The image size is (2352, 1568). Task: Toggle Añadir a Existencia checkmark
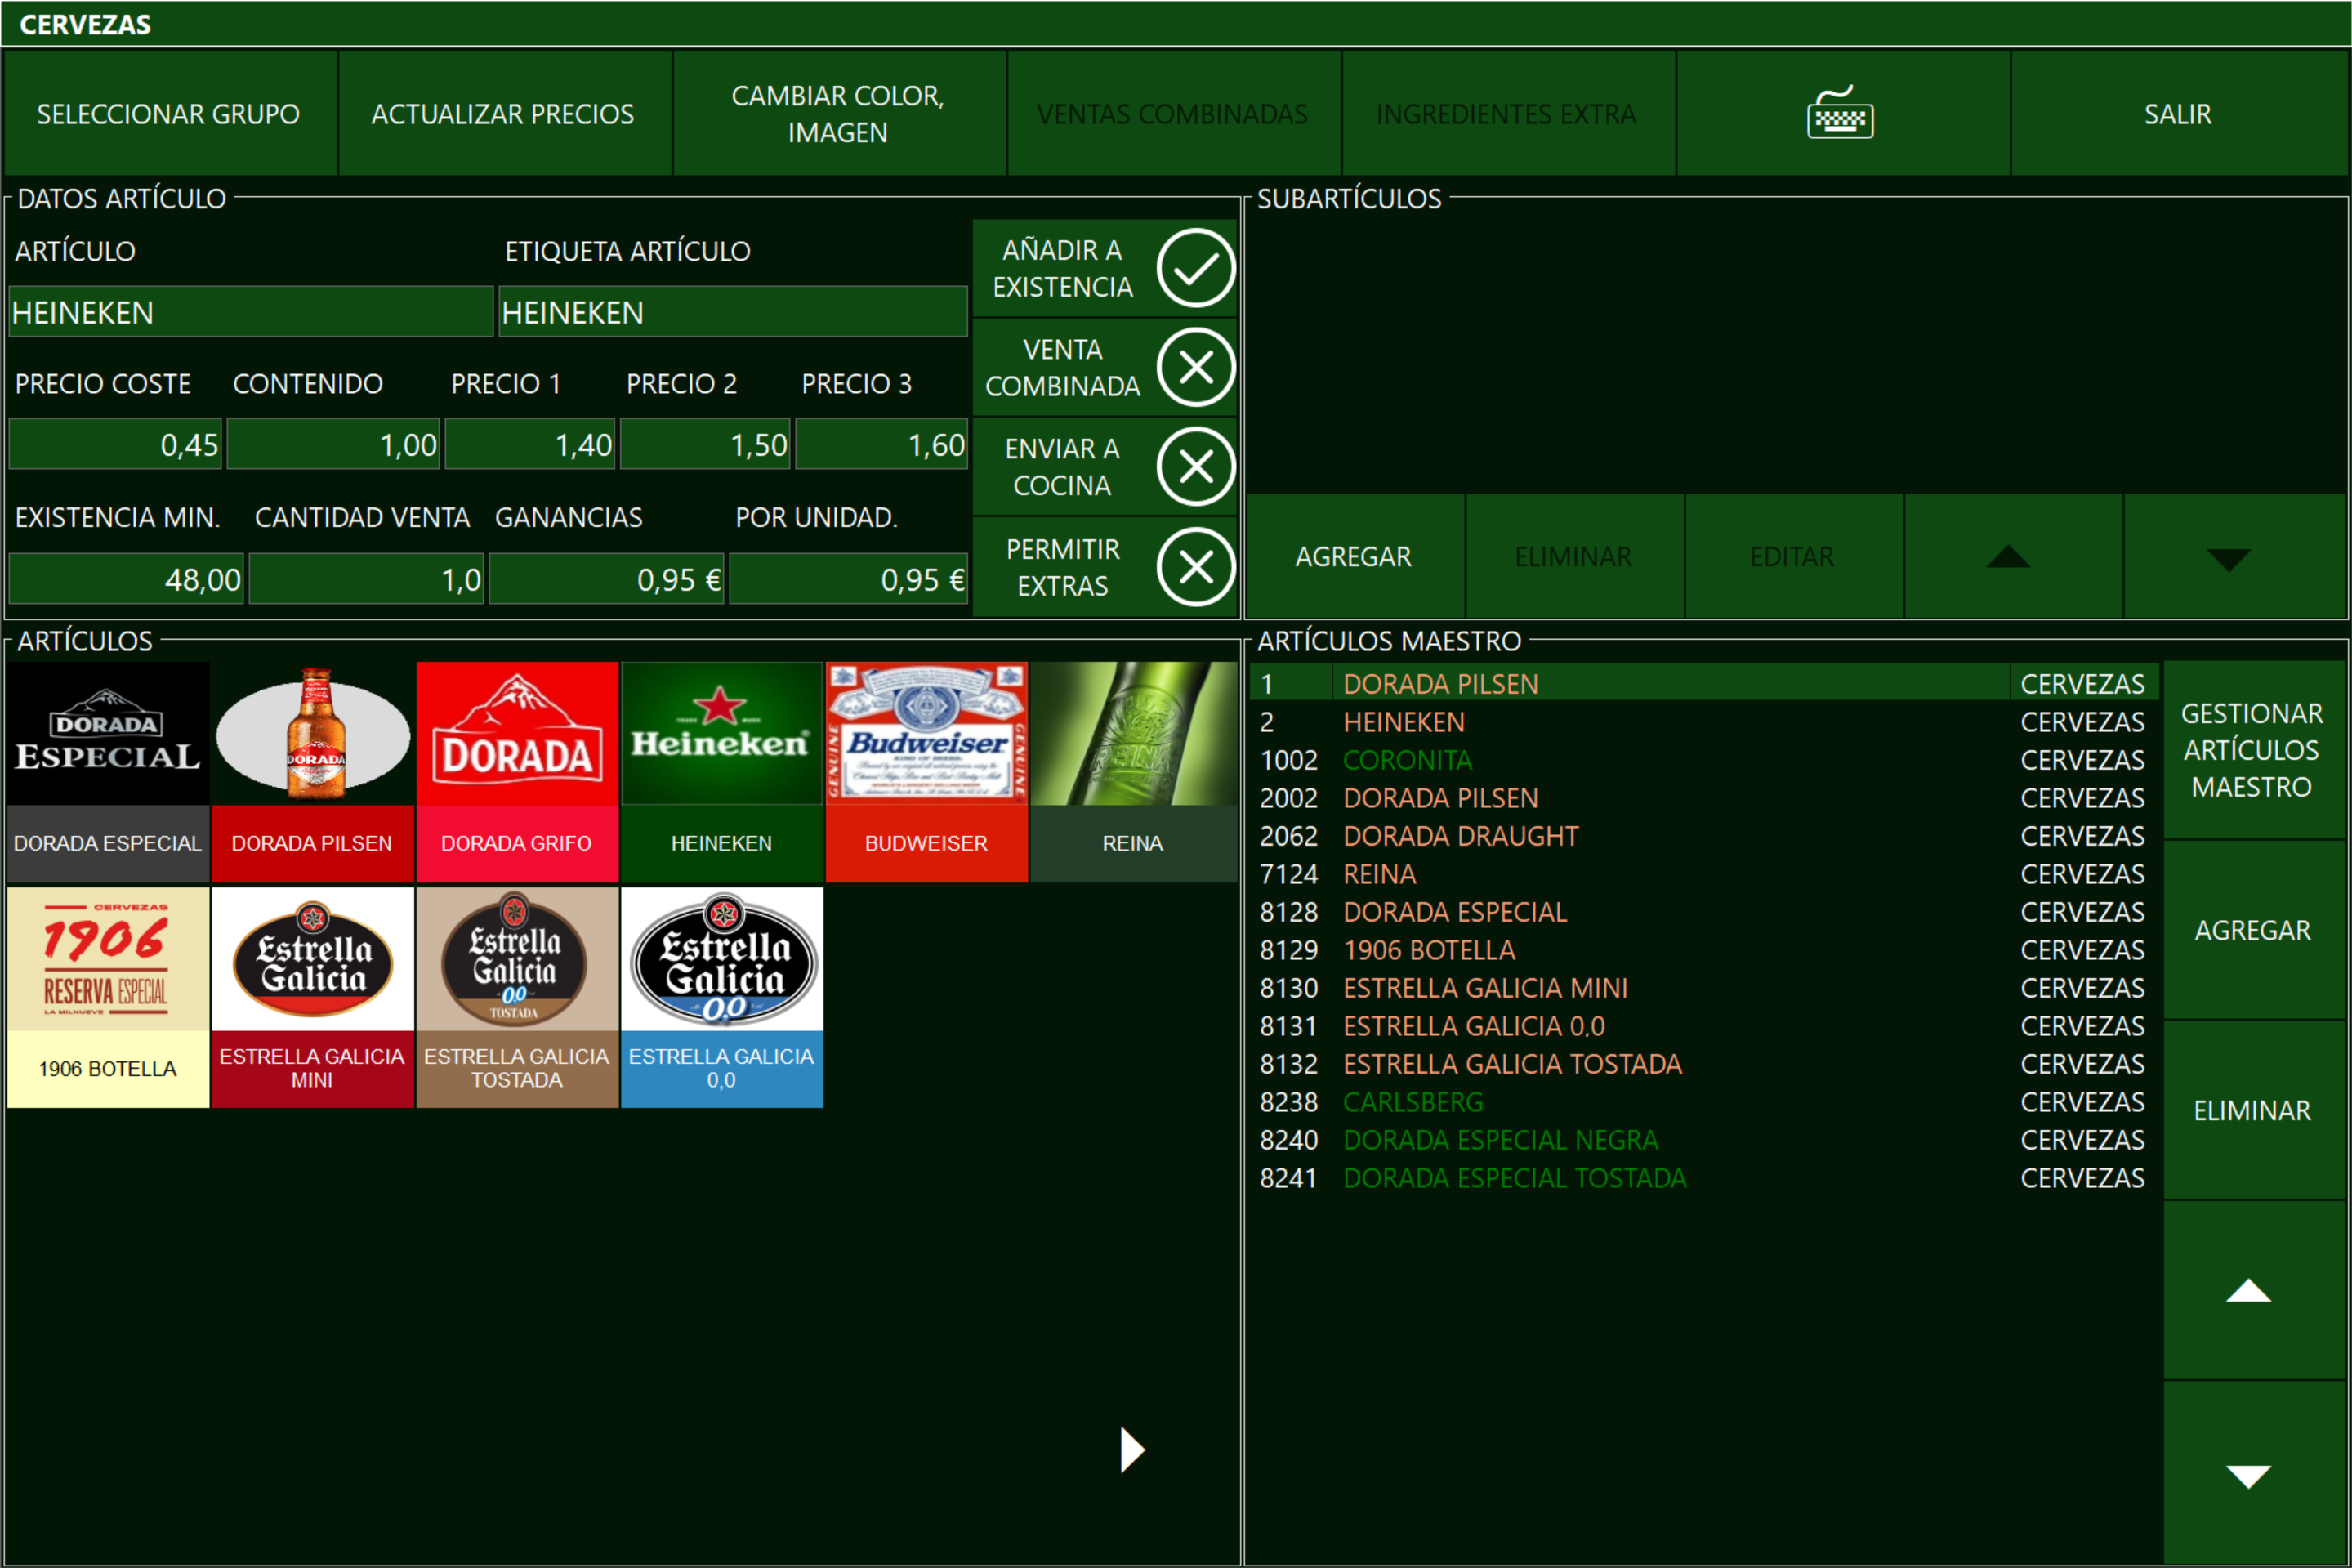(x=1194, y=268)
